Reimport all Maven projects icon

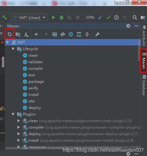point(10,34)
